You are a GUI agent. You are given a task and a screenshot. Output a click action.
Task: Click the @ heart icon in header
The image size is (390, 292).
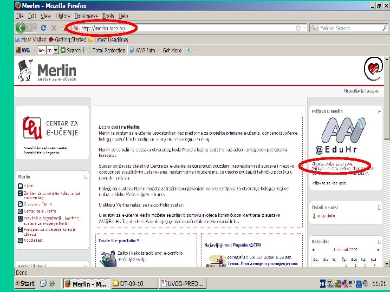(373, 69)
